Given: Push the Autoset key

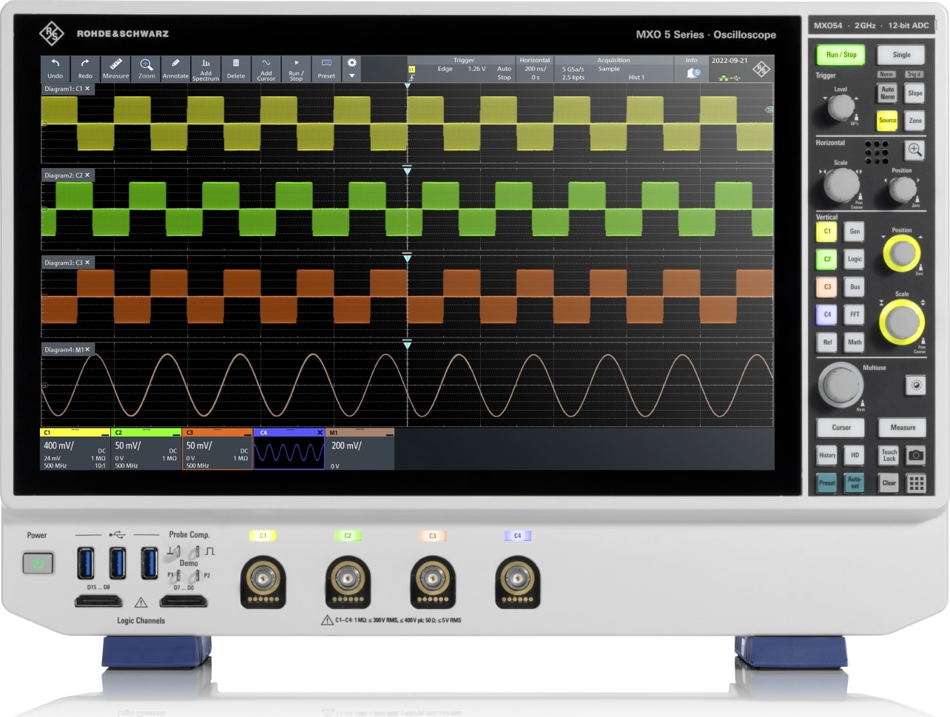Looking at the screenshot, I should tap(855, 483).
